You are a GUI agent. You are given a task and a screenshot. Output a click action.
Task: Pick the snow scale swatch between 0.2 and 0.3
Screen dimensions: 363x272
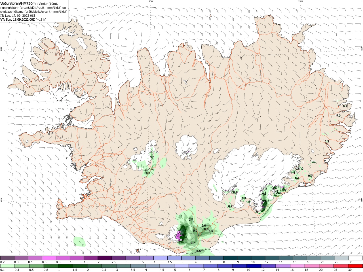[x=7, y=258]
